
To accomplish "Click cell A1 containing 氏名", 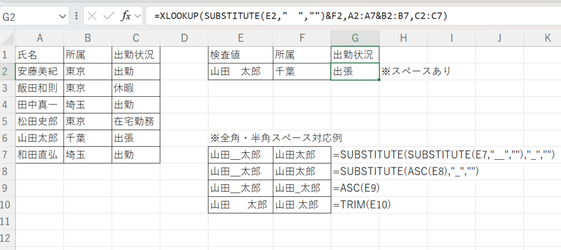I will 39,55.
